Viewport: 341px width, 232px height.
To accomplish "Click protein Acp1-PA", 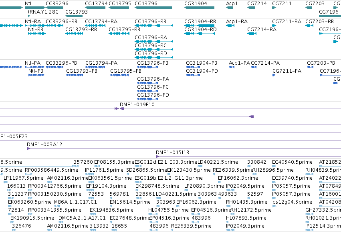I will click(231, 67).
